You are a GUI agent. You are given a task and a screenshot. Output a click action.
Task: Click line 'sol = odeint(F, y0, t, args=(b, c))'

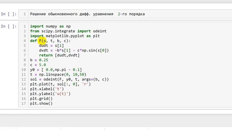[69, 79]
